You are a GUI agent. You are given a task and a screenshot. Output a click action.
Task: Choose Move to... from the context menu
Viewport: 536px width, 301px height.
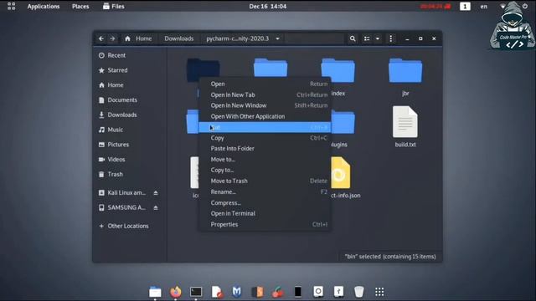pyautogui.click(x=265, y=160)
